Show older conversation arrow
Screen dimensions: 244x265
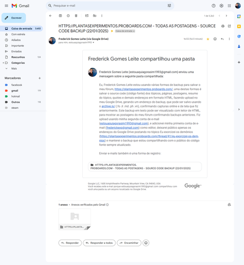226,16
